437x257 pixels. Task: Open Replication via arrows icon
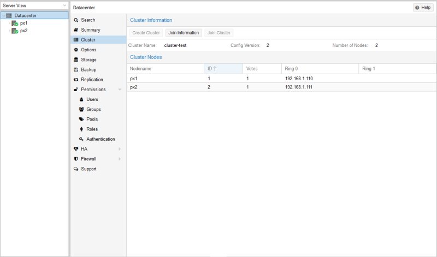pyautogui.click(x=76, y=80)
